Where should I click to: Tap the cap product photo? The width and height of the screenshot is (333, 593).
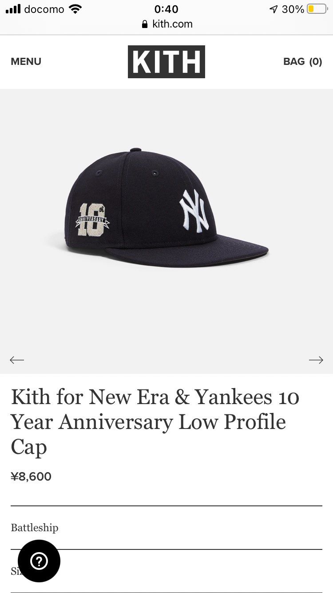click(166, 208)
